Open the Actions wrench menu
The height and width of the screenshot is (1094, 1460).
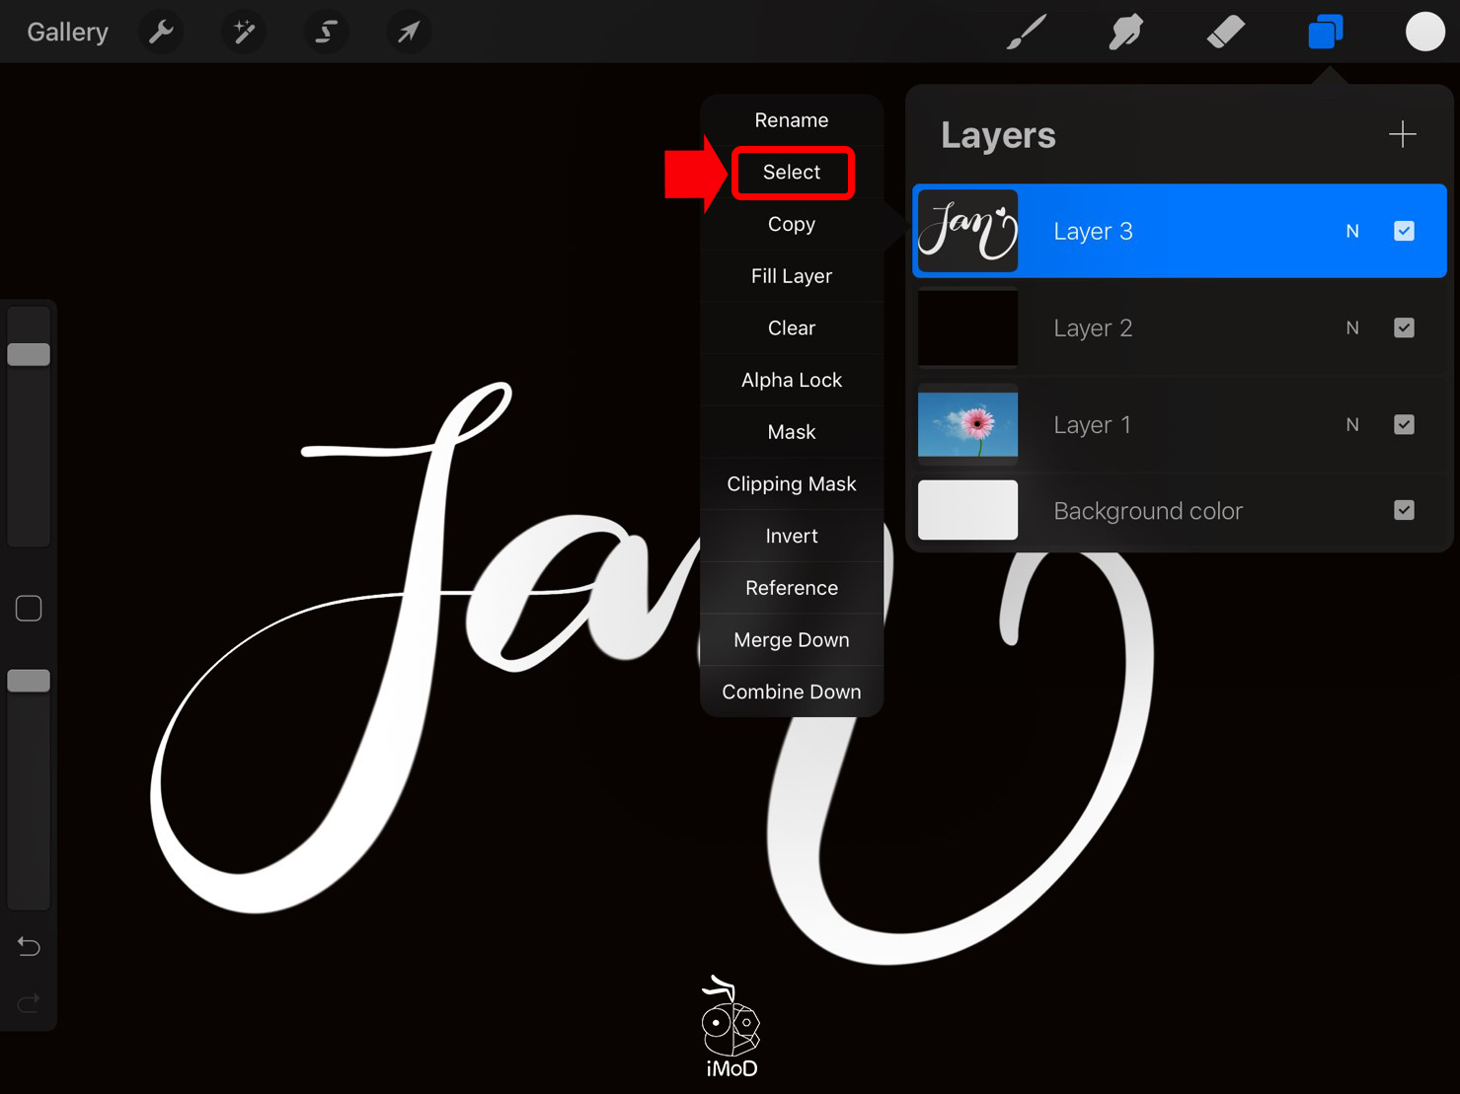(x=161, y=33)
